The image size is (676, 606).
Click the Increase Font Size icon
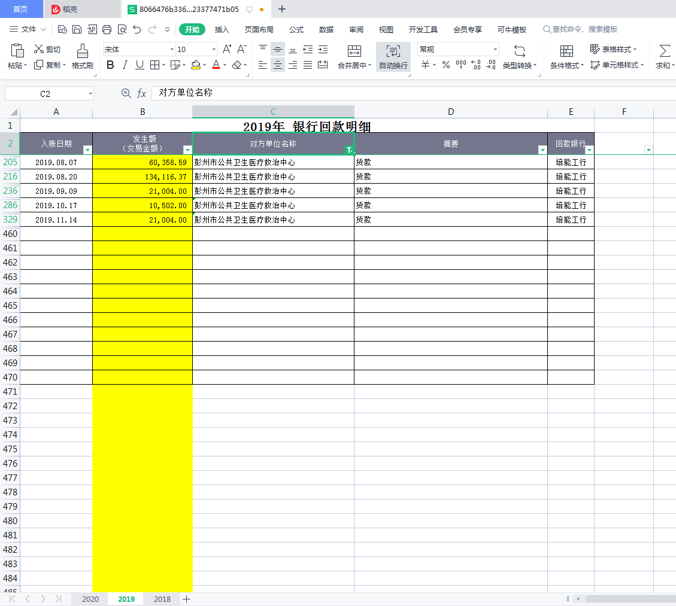point(227,50)
